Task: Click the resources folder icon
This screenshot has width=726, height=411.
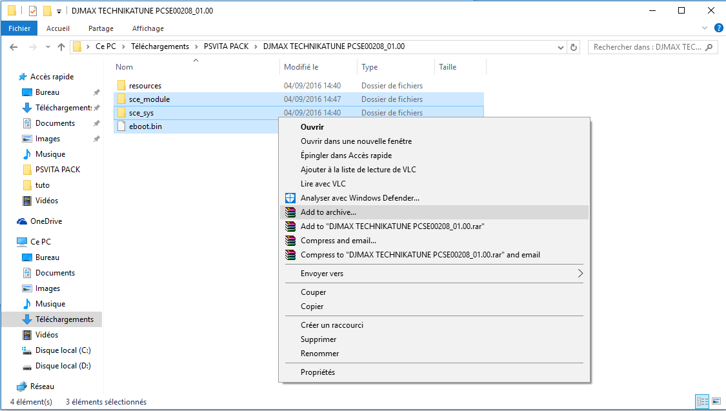Action: (121, 86)
